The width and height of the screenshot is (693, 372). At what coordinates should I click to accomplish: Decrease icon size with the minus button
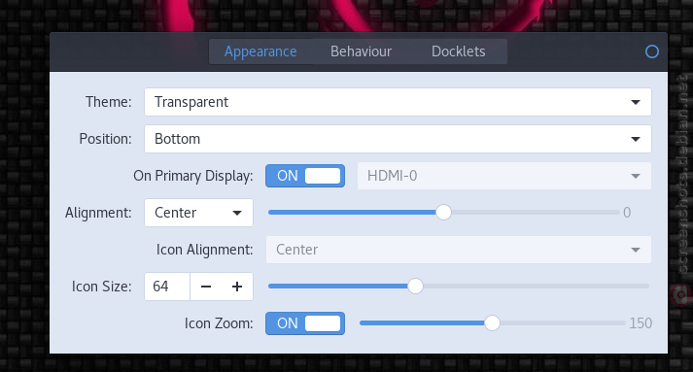point(206,287)
